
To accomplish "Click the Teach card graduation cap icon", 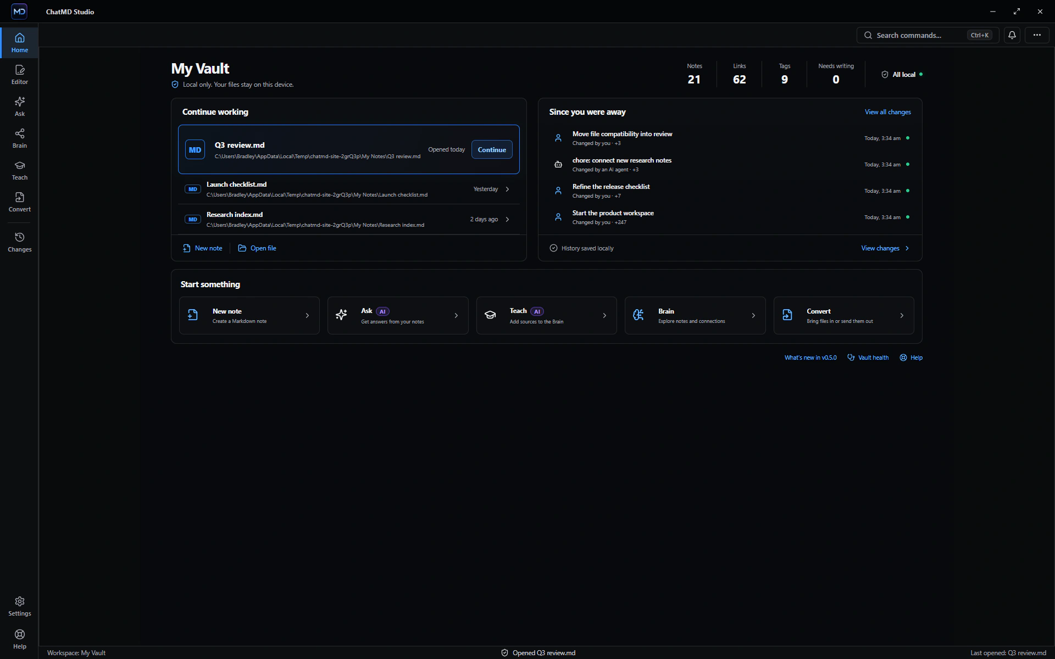I will (490, 315).
